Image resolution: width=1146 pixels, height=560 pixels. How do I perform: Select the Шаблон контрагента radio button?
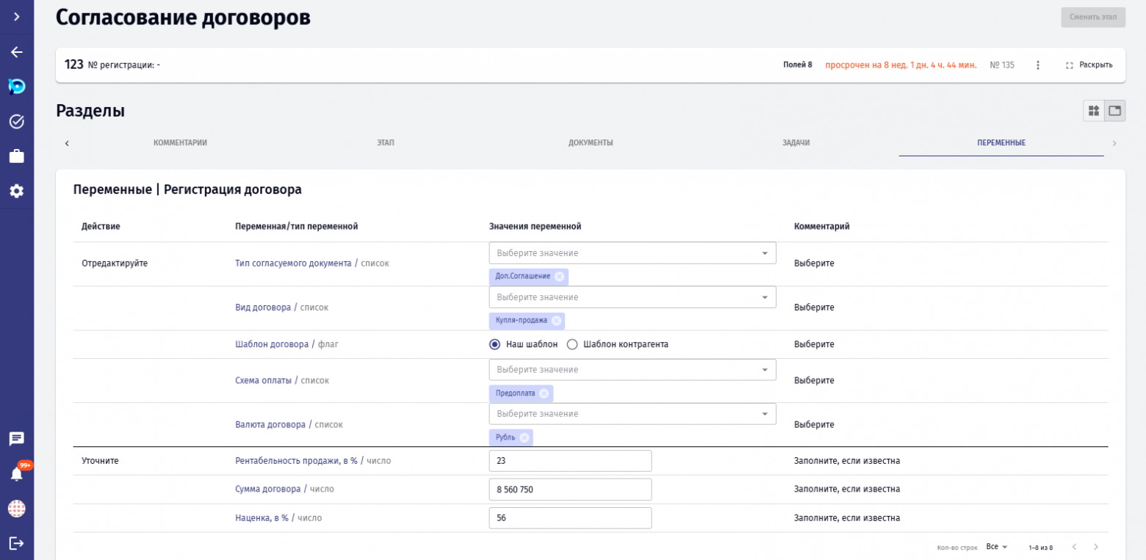(572, 344)
